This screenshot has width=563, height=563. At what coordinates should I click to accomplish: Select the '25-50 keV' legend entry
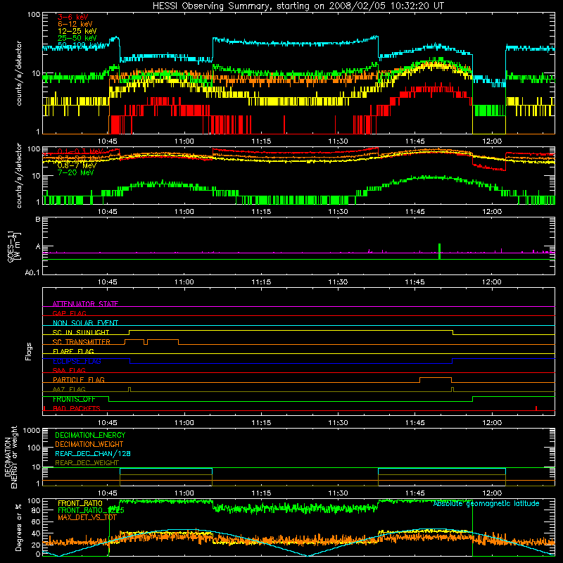(x=77, y=38)
